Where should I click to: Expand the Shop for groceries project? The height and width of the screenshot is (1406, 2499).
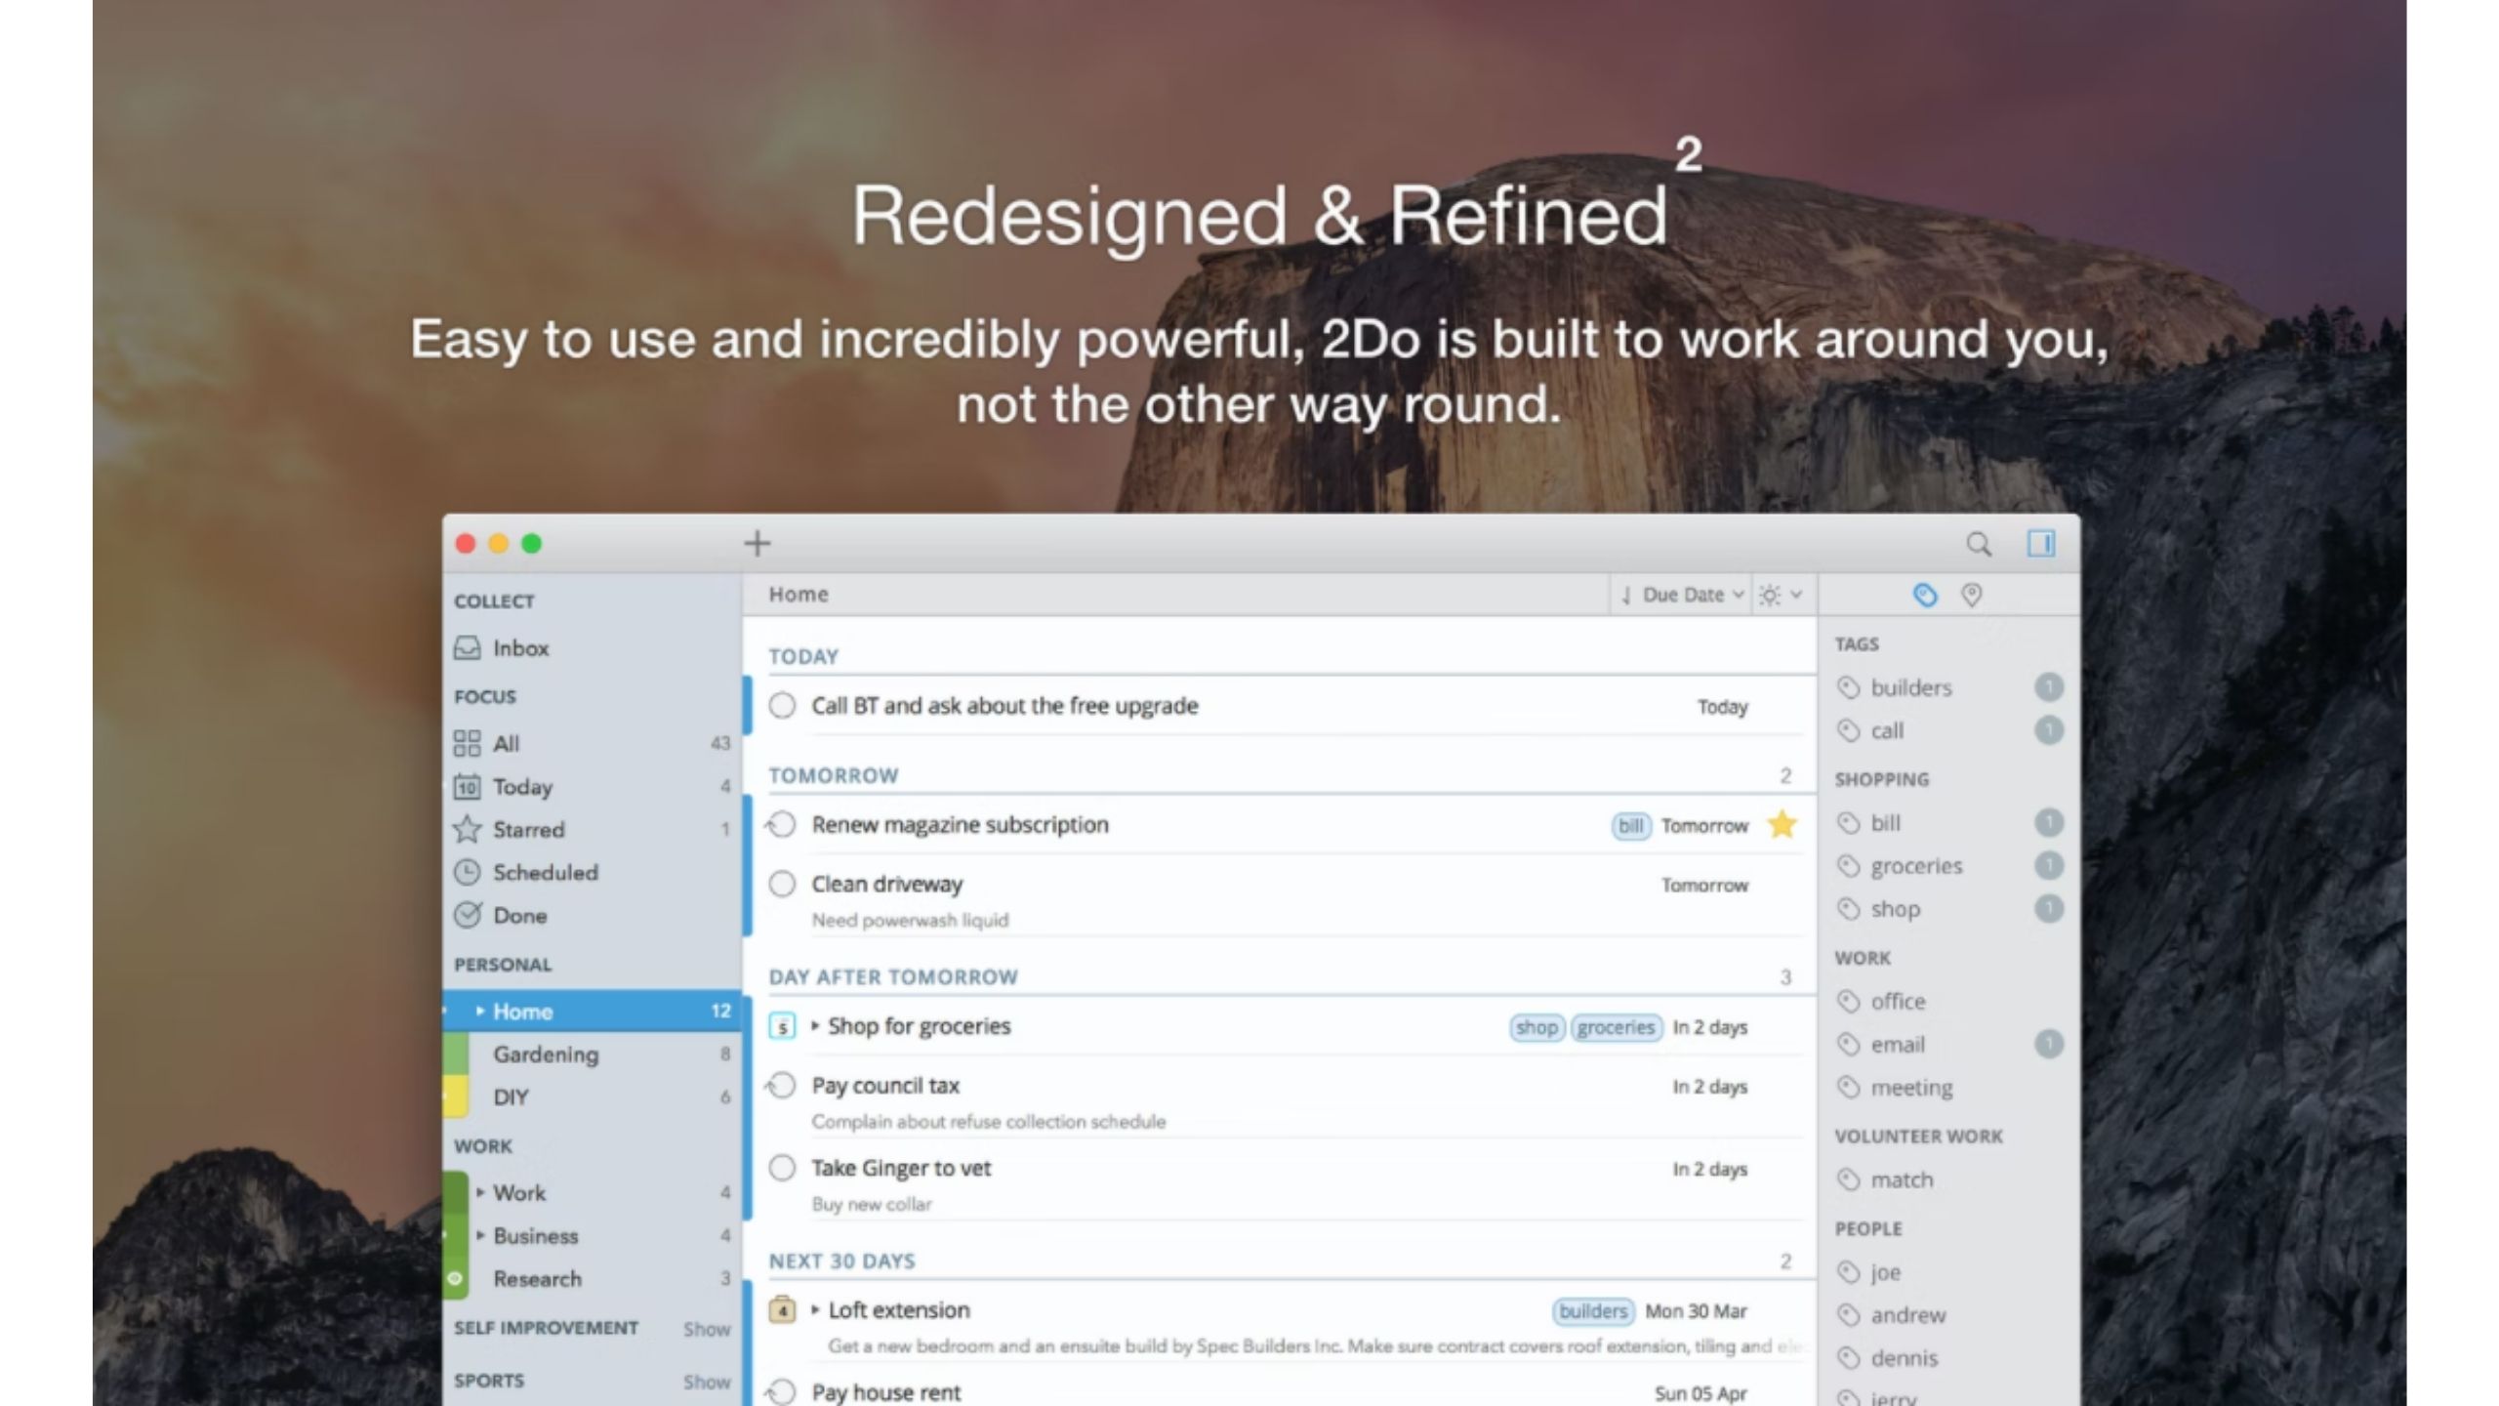(x=815, y=1026)
